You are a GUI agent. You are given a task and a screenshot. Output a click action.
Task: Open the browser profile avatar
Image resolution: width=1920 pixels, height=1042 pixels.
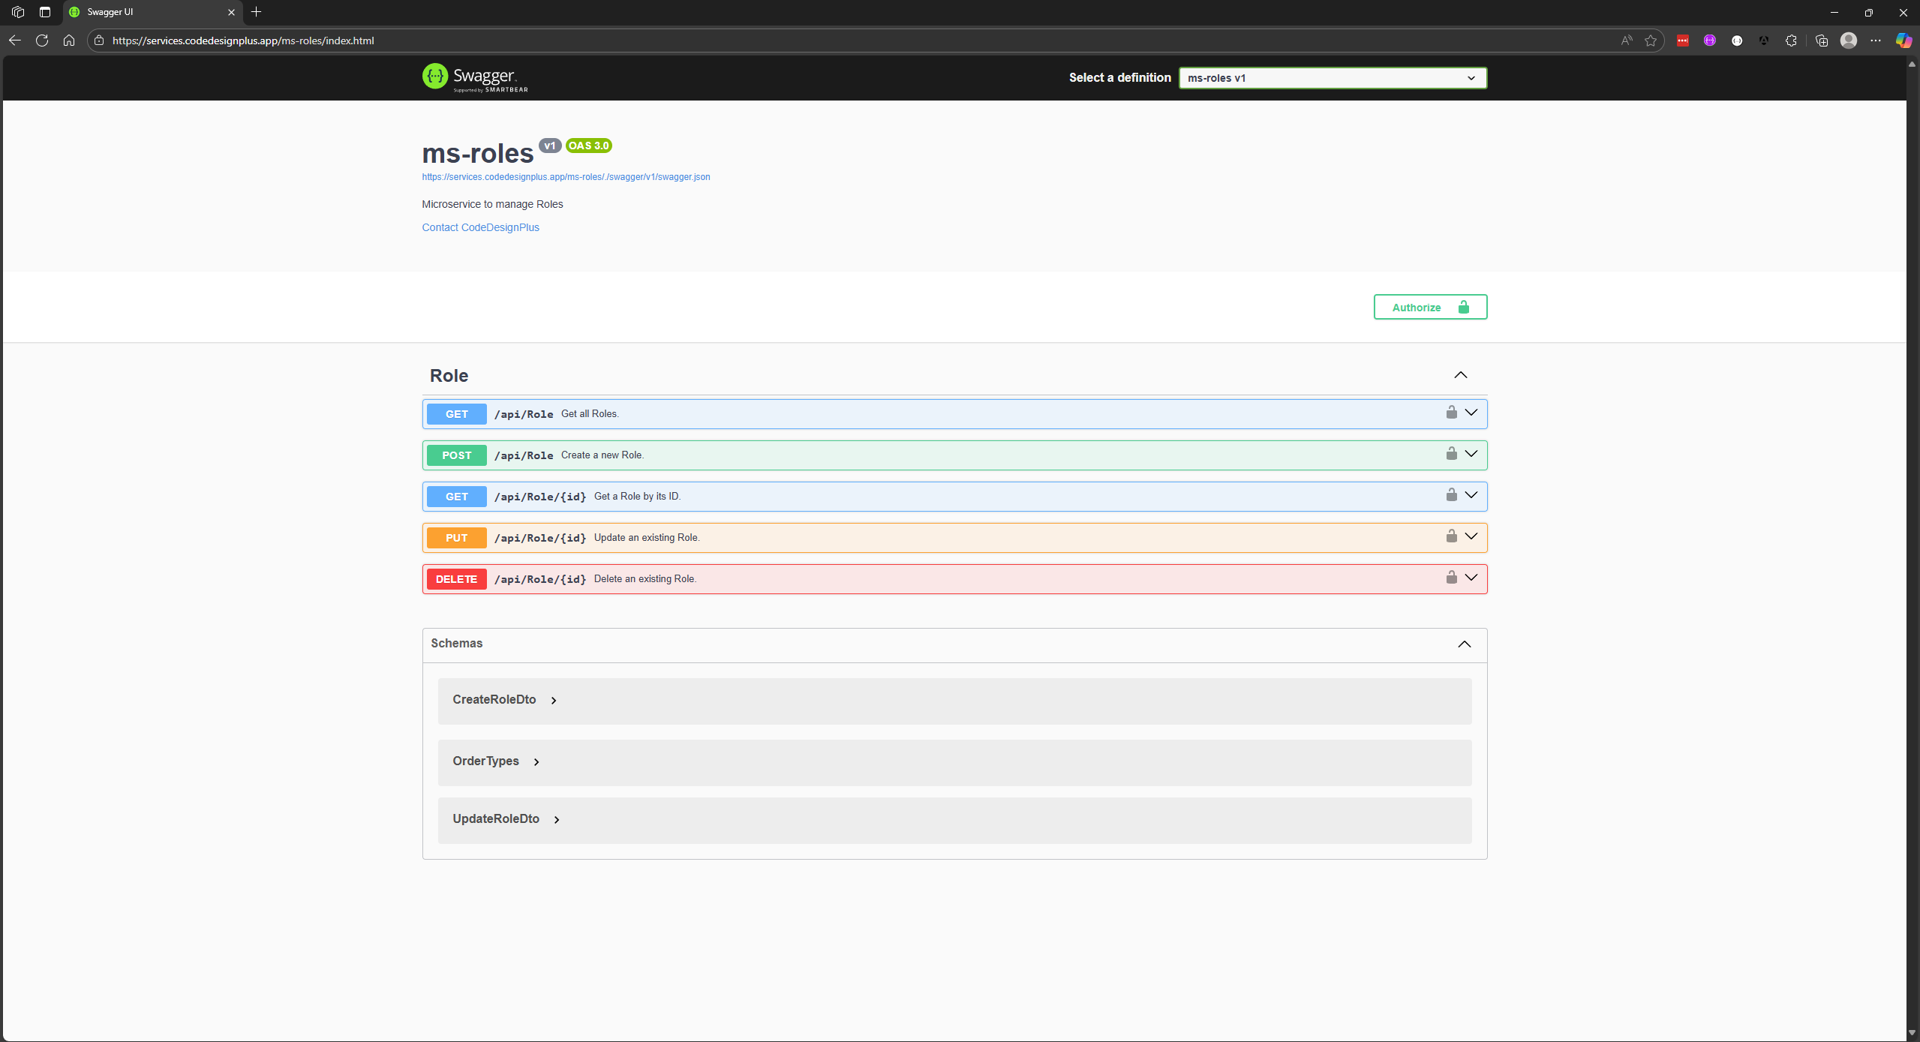(x=1849, y=41)
